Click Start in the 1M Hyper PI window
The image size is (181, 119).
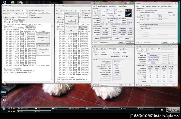point(6,17)
